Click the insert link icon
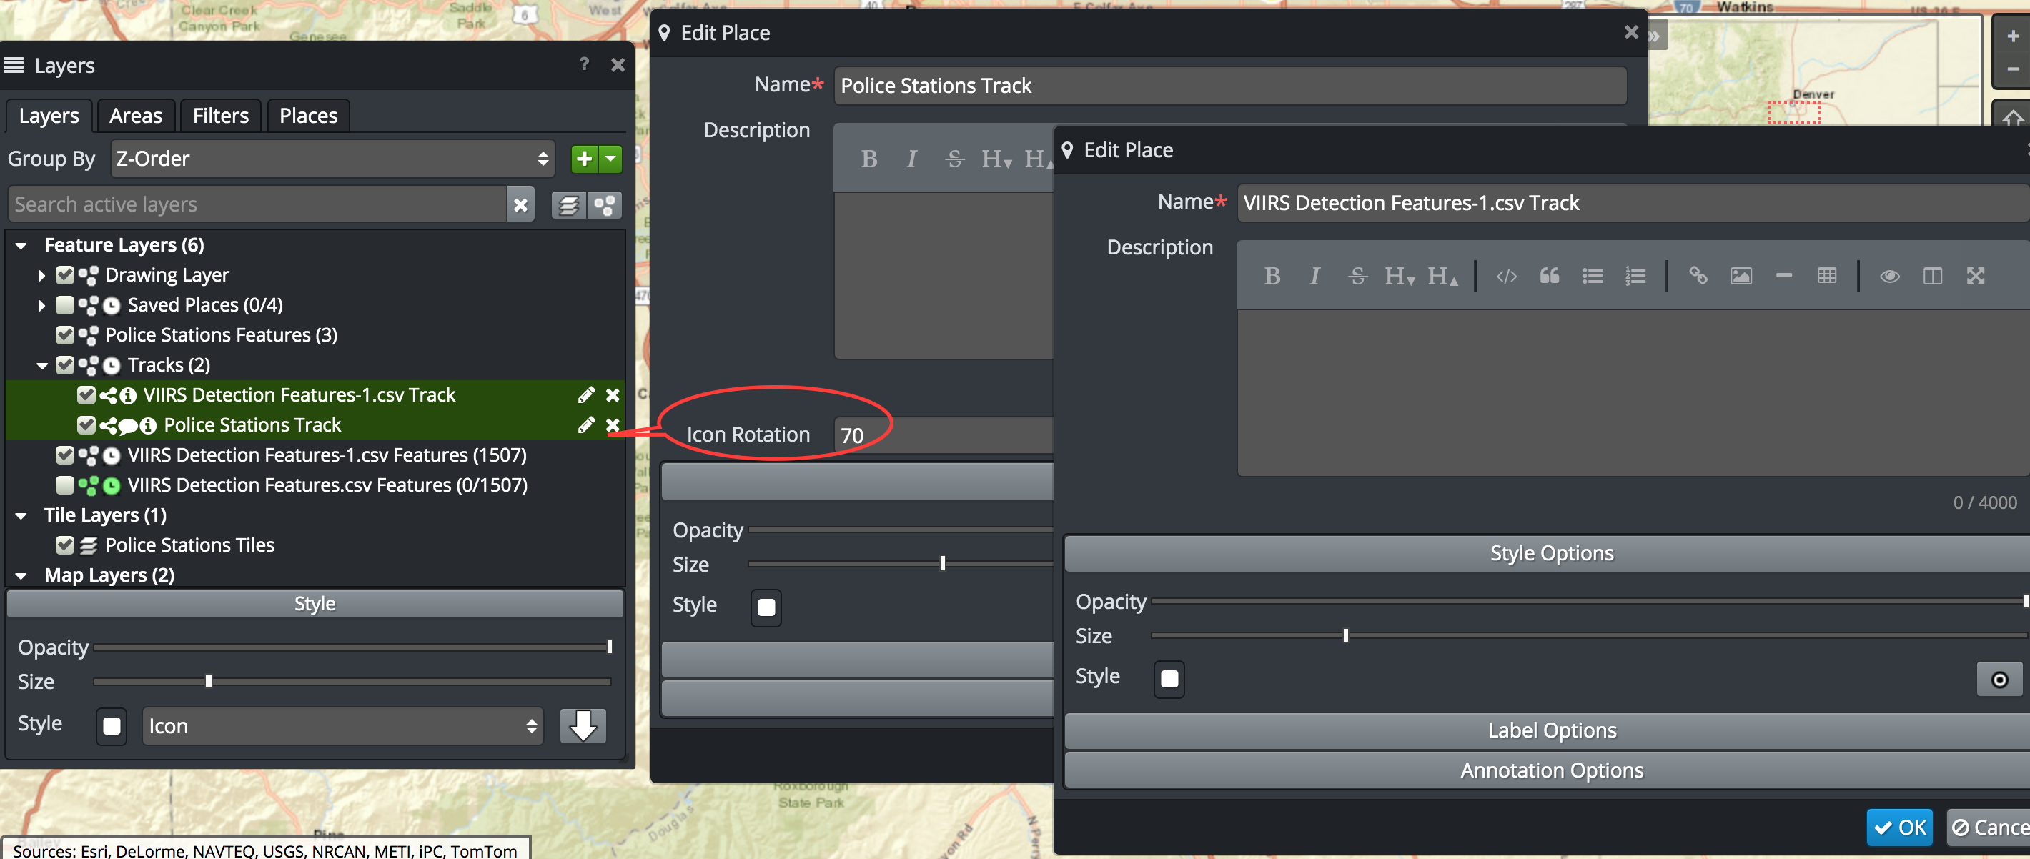This screenshot has width=2030, height=859. [1698, 276]
